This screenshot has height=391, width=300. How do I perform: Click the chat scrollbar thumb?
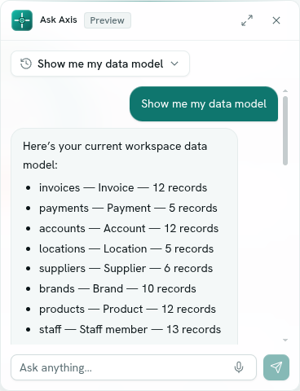(x=285, y=130)
